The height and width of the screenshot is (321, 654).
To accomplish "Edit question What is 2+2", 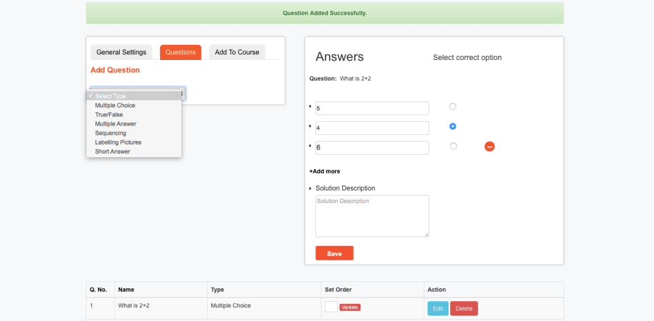I will [x=437, y=309].
